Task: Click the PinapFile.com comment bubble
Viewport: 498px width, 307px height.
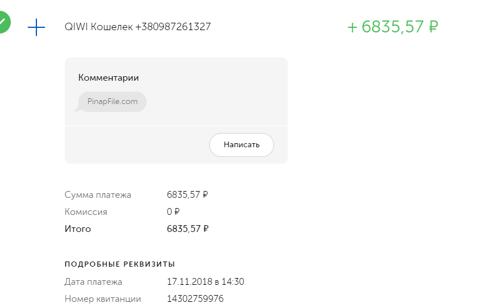Action: (113, 102)
